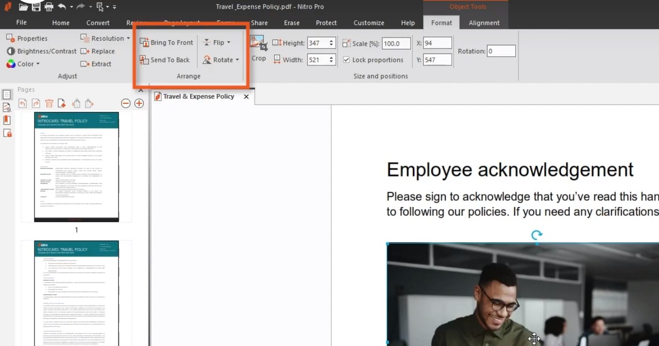The image size is (659, 346).
Task: Zoom in thumbnails with the plus icon
Action: click(x=139, y=103)
